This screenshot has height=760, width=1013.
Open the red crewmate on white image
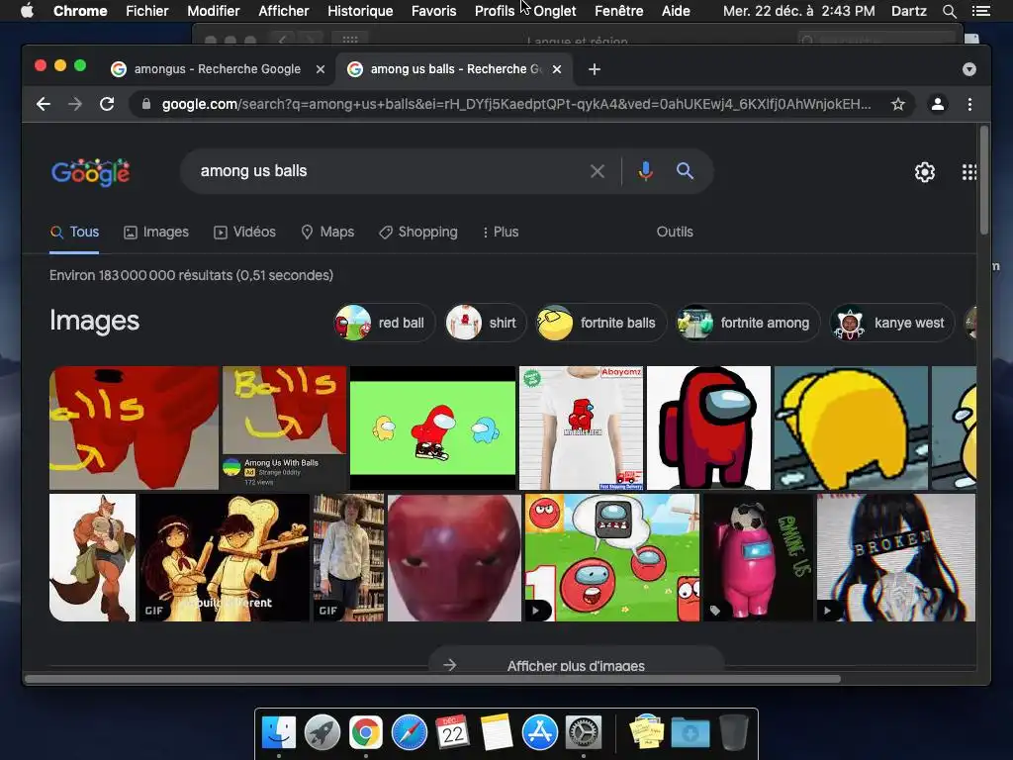point(708,427)
